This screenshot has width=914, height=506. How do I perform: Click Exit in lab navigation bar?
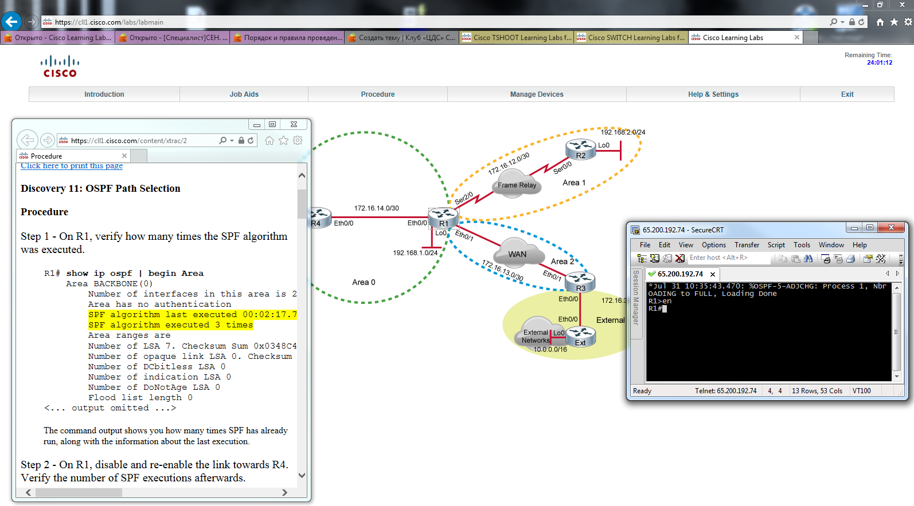pos(847,94)
